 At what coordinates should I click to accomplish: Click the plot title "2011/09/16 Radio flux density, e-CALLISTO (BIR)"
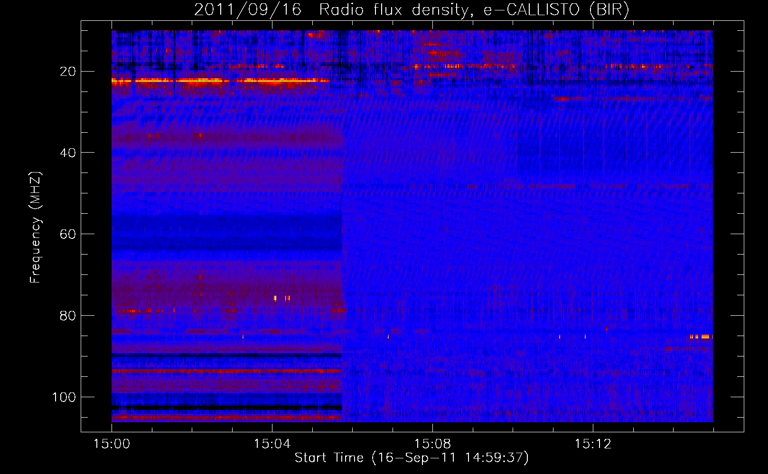[x=412, y=10]
